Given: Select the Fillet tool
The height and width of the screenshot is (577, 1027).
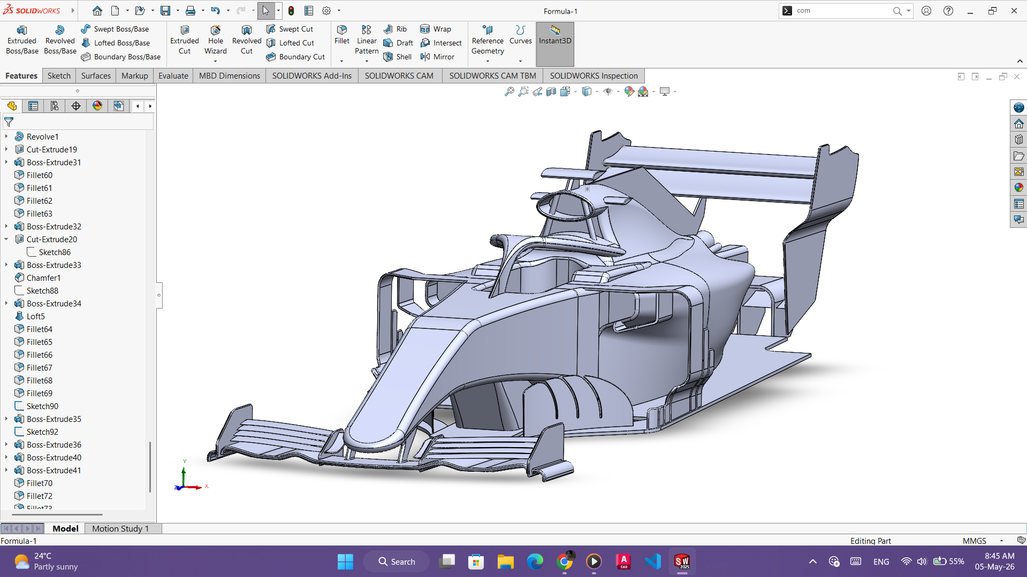Looking at the screenshot, I should [x=342, y=35].
